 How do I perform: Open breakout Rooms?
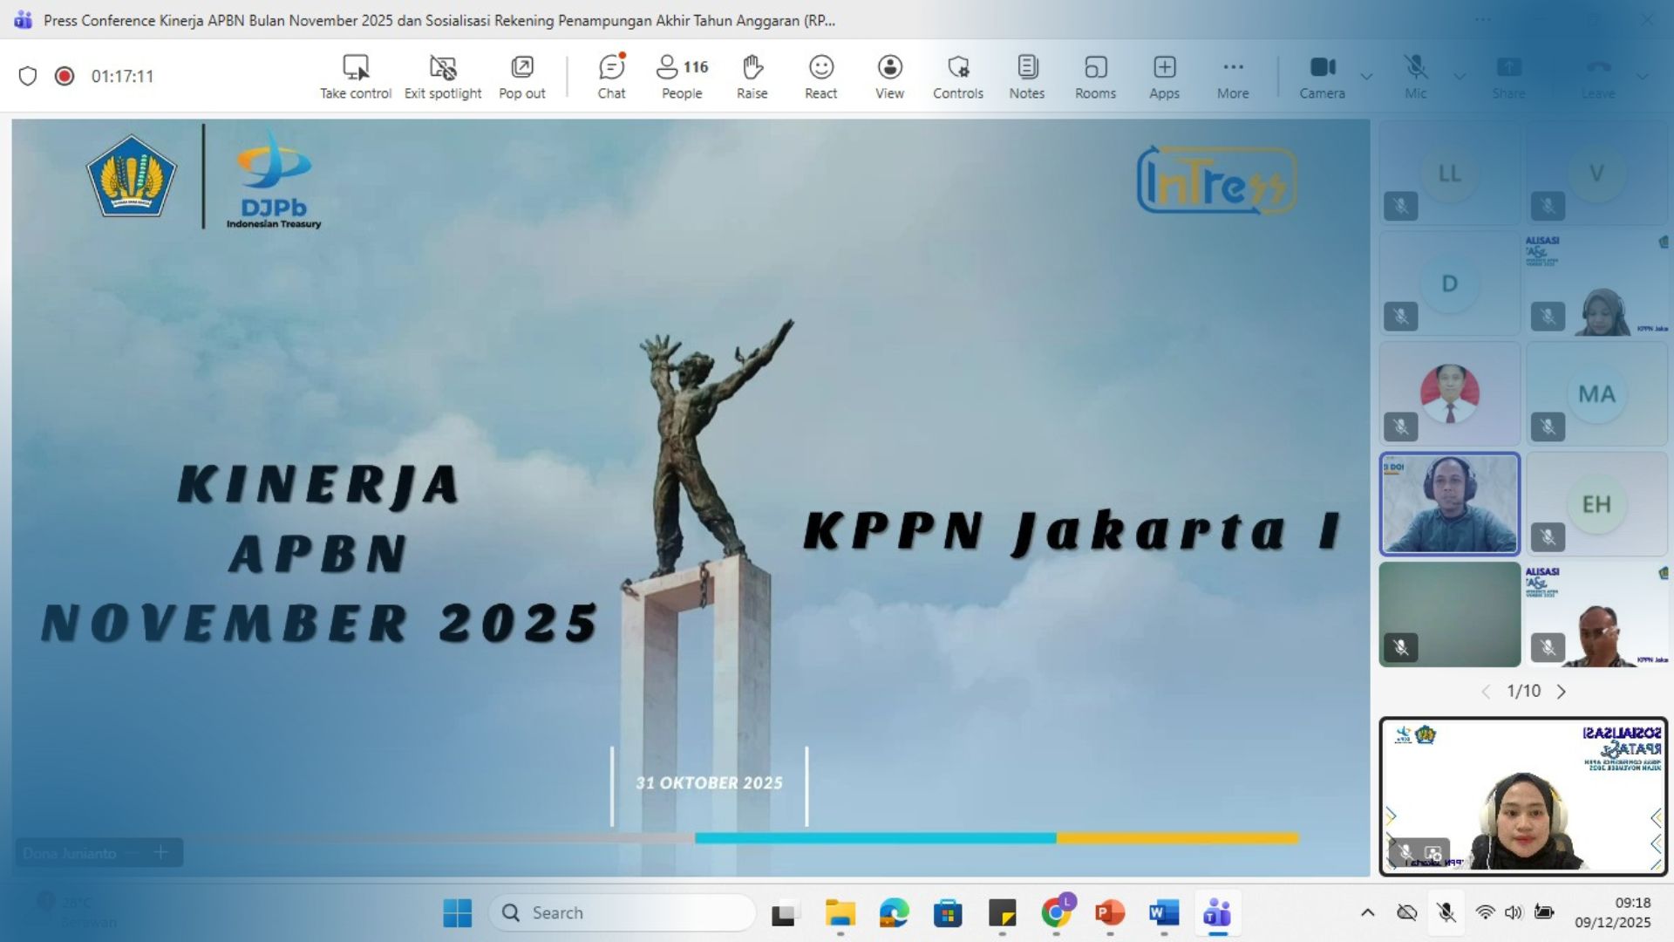(x=1095, y=77)
